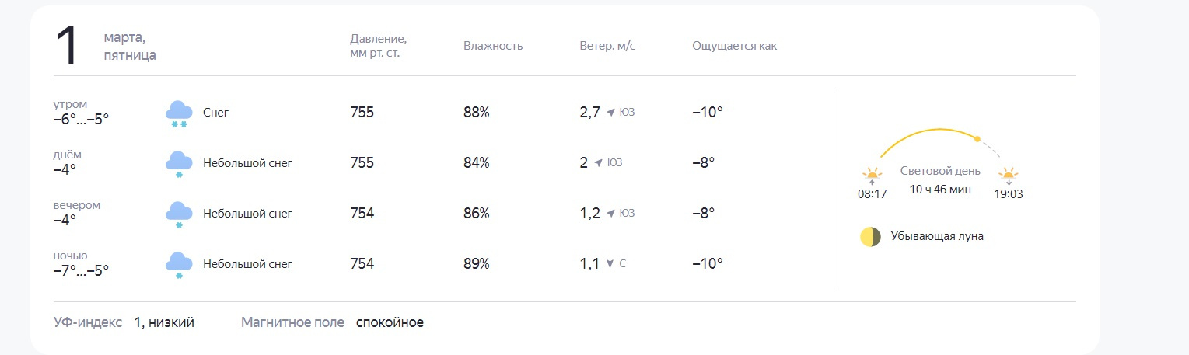
Task: Click the morning snow cloud icon
Action: pos(179,113)
